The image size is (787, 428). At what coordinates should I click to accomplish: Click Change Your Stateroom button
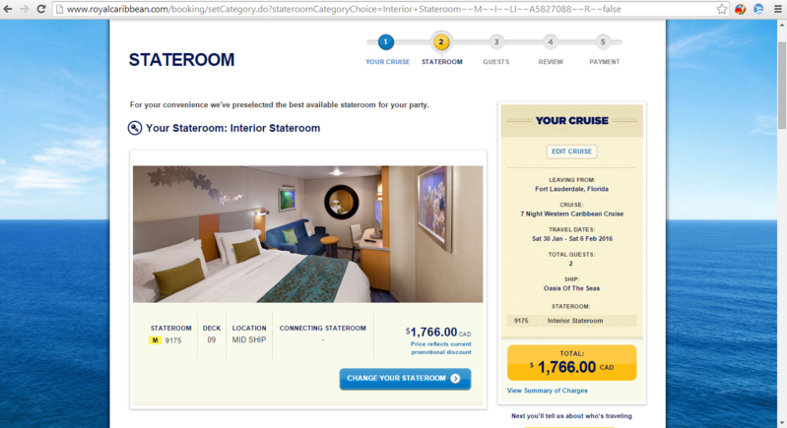click(x=405, y=379)
